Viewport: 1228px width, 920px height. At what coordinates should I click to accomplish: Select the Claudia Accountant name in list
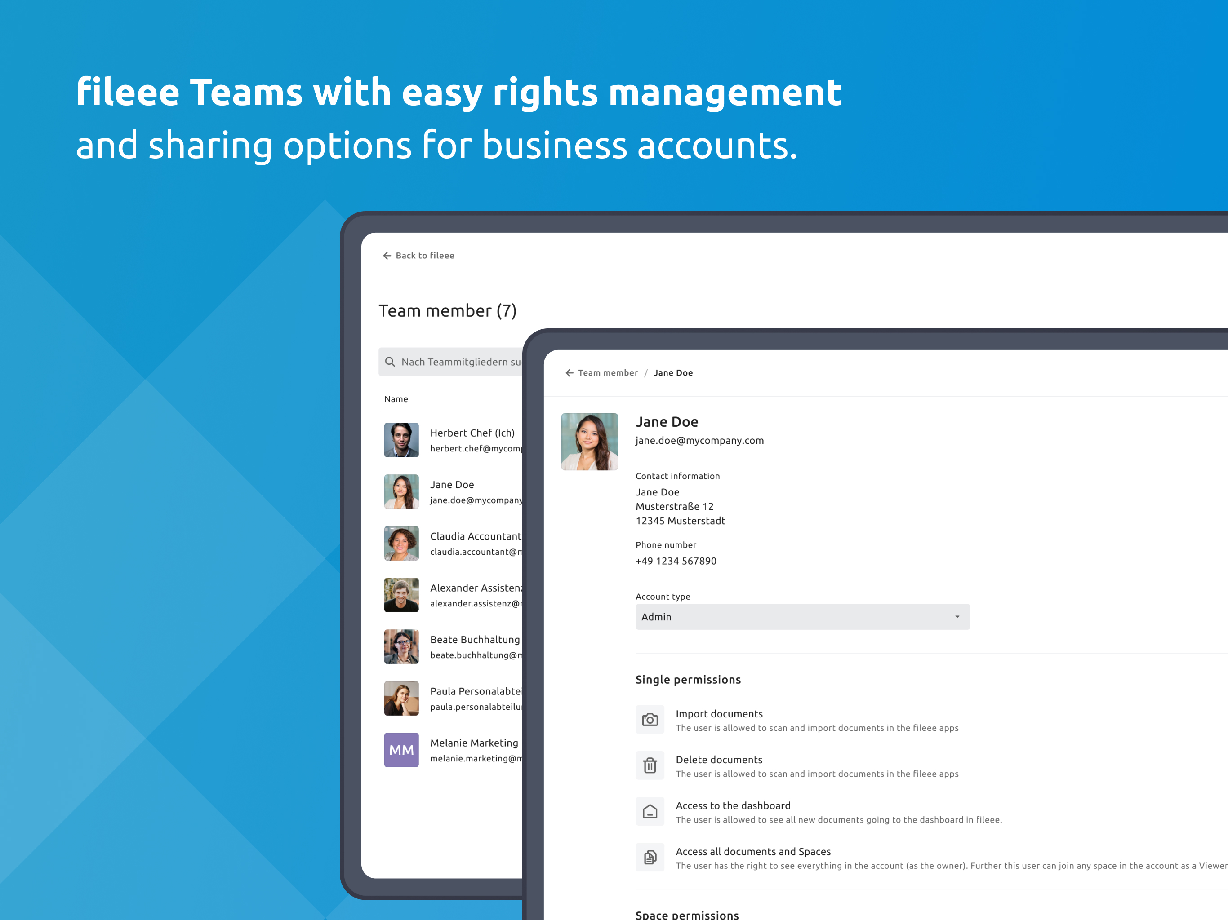click(x=476, y=536)
